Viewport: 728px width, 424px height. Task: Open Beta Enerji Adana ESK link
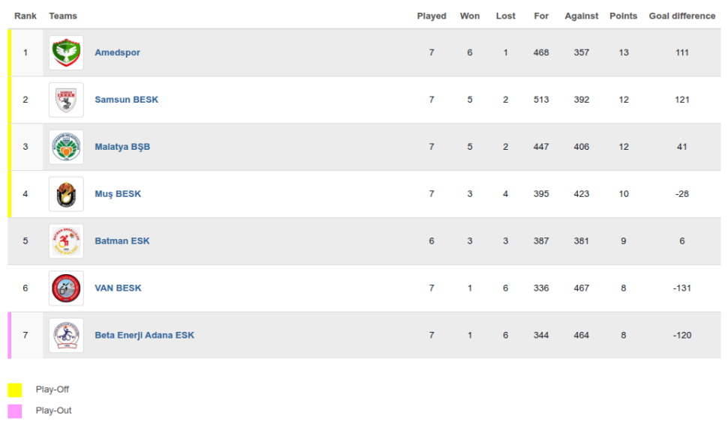[x=144, y=336]
